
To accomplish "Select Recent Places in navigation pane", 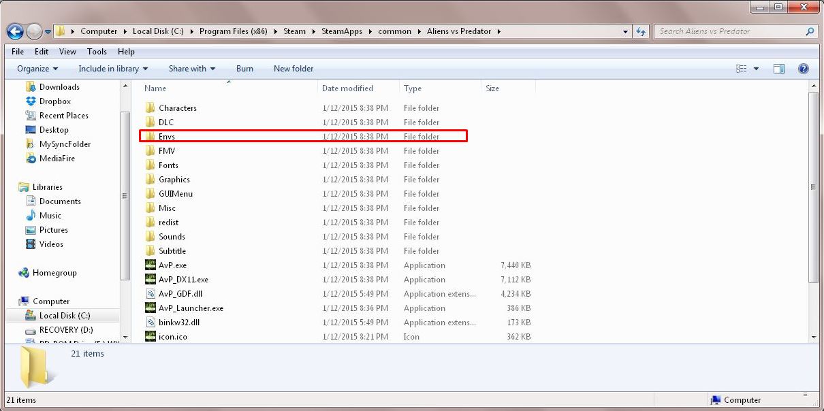I will click(x=63, y=116).
